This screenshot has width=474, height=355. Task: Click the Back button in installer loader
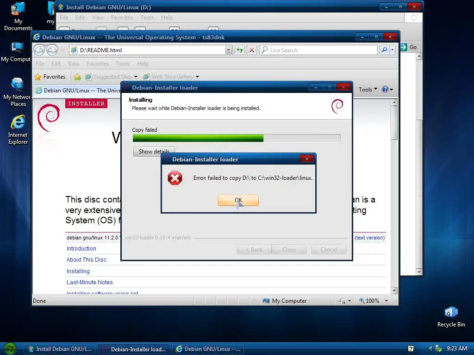click(x=254, y=250)
